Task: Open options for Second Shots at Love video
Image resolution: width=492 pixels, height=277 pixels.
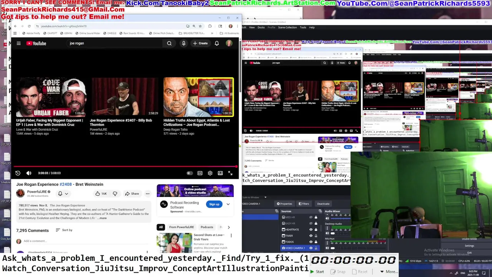Action: click(231, 235)
